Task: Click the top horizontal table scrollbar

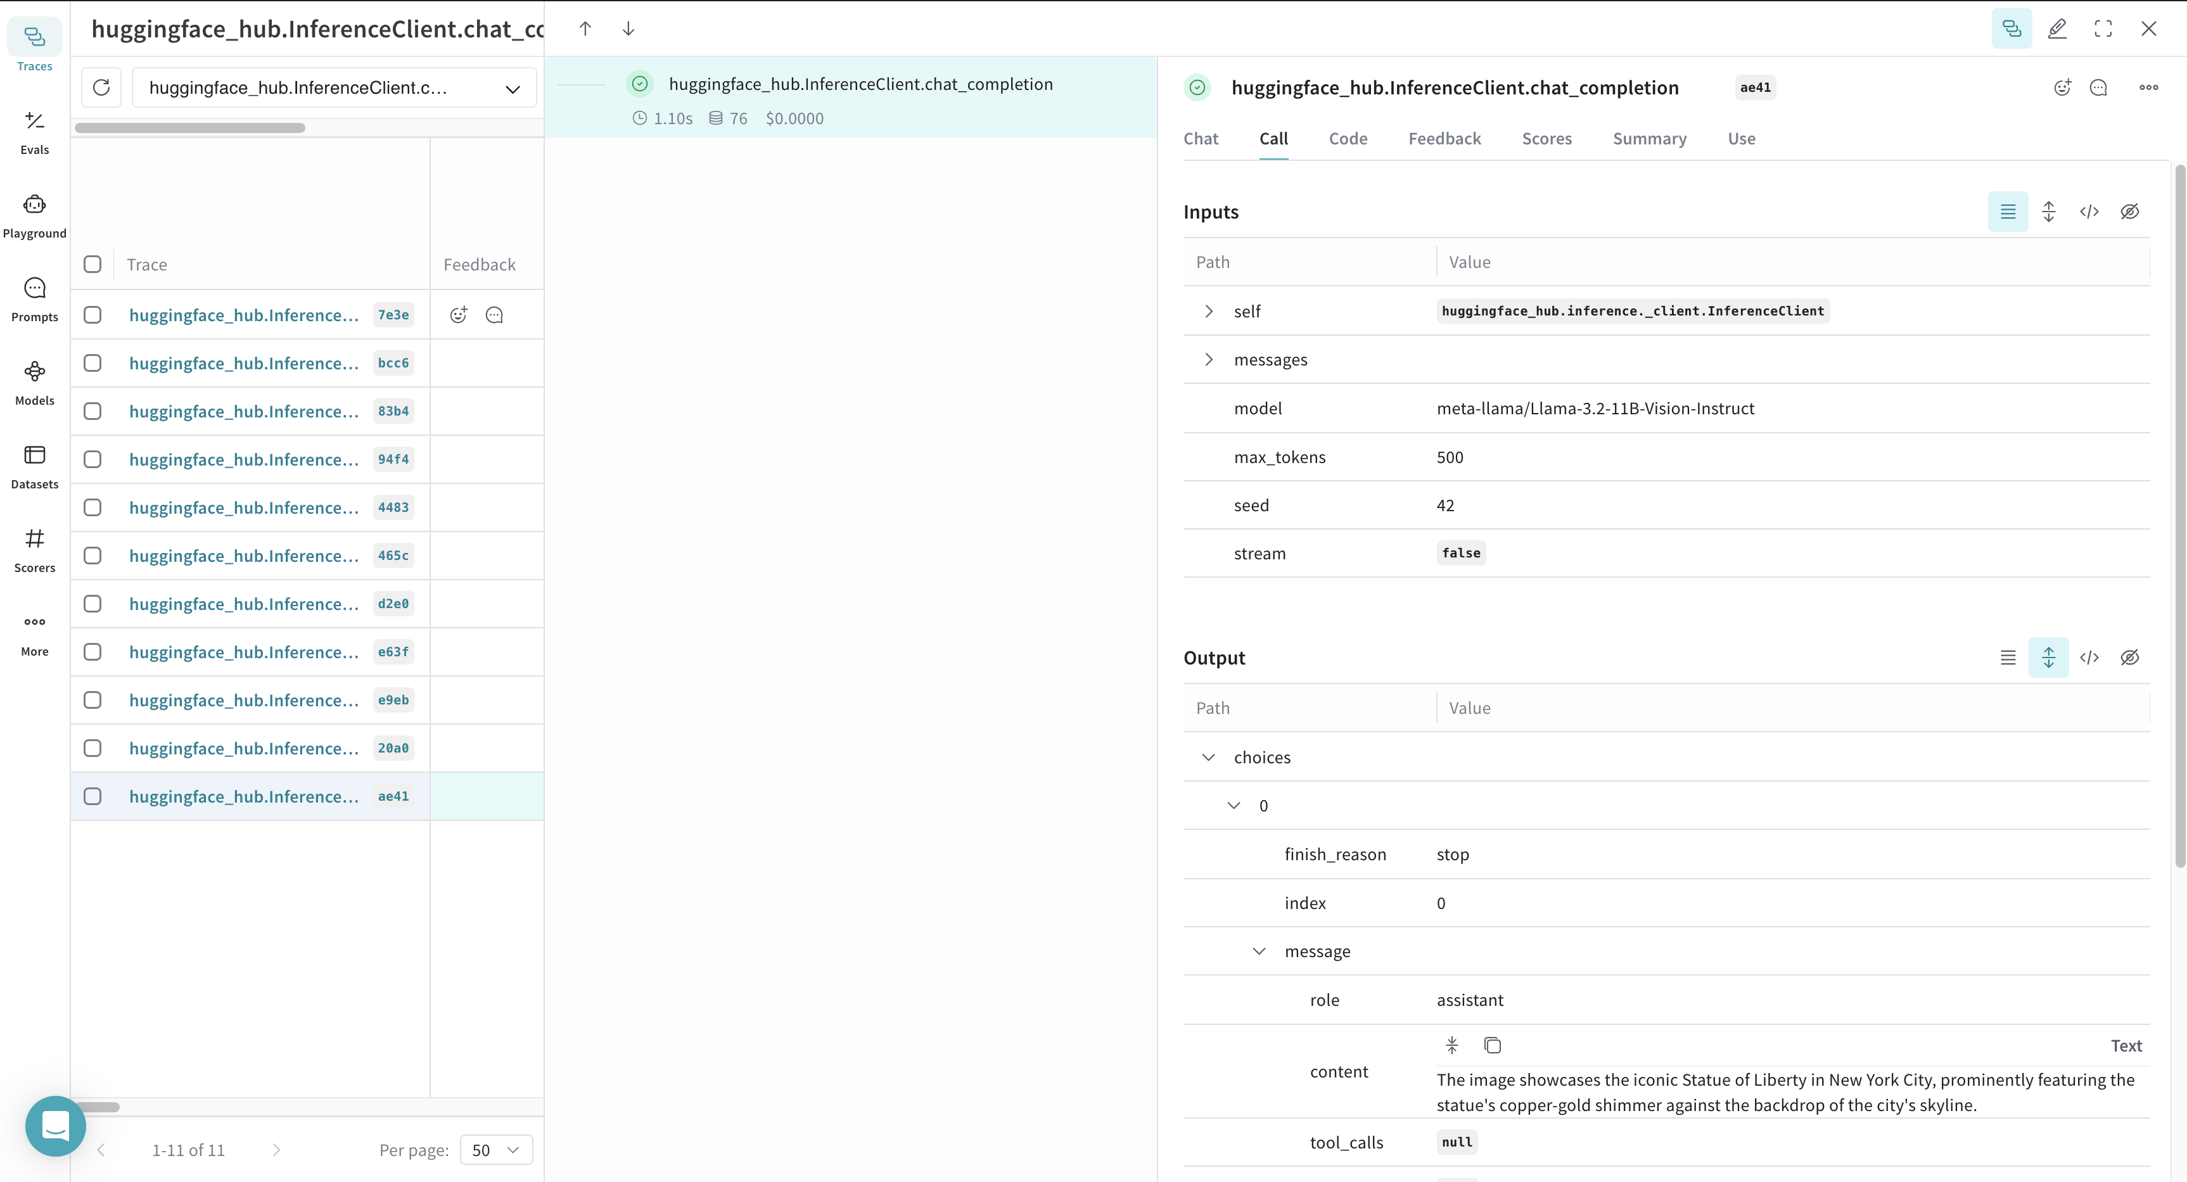Action: (x=190, y=128)
